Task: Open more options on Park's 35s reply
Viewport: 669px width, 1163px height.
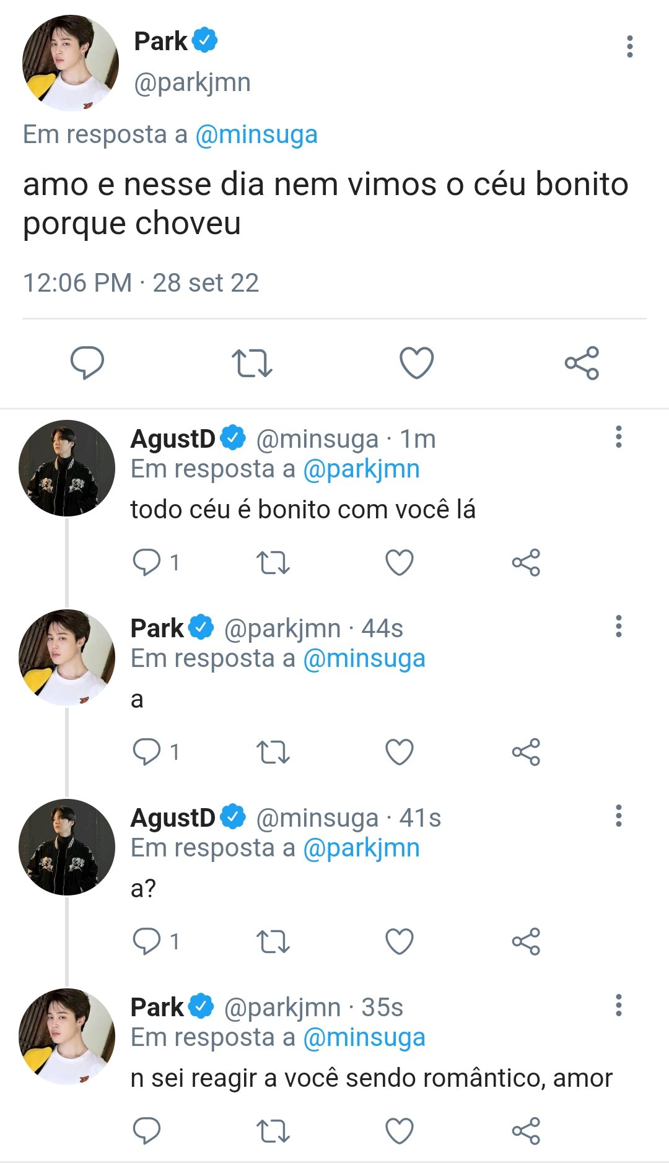Action: [618, 1005]
